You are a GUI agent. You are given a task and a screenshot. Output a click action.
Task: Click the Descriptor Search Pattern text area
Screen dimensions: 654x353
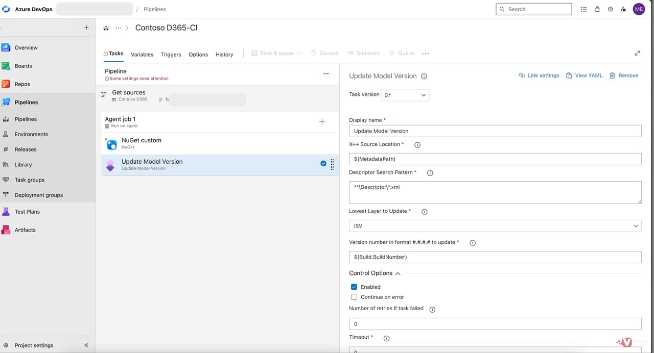coord(495,192)
